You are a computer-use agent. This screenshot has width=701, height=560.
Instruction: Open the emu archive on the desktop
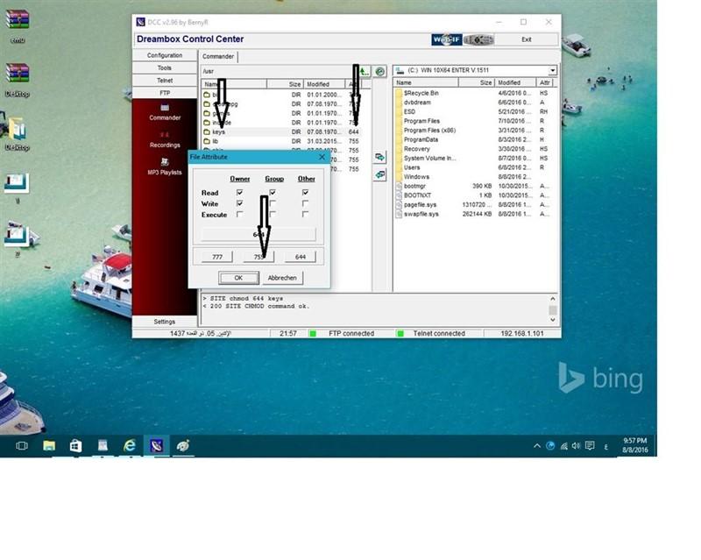(18, 26)
